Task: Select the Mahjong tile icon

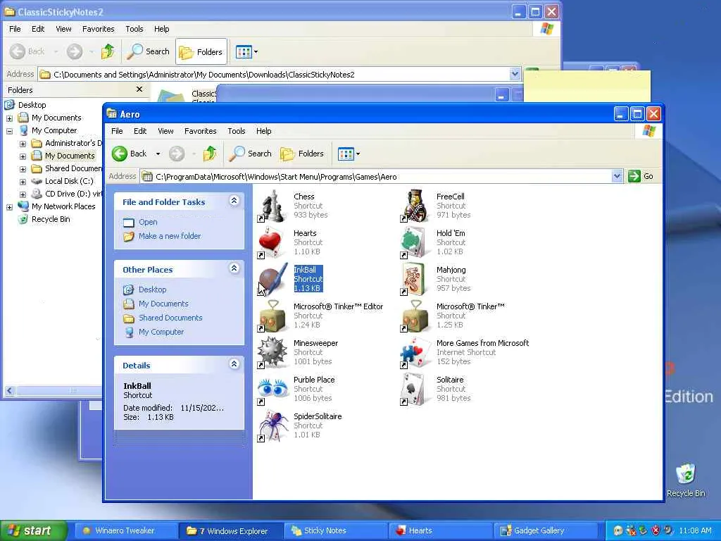Action: (415, 280)
